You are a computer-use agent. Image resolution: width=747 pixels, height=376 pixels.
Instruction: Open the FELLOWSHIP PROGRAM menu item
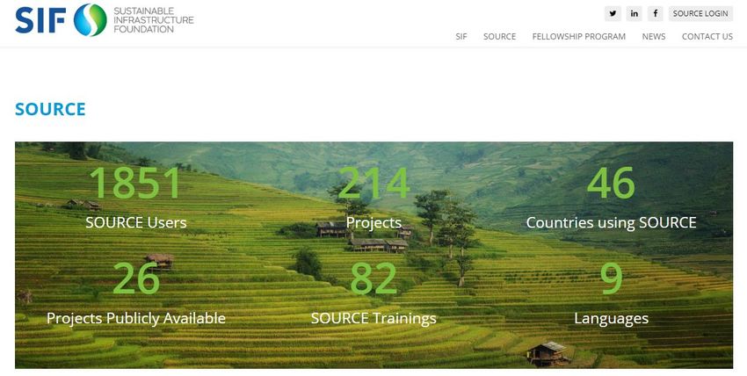579,37
